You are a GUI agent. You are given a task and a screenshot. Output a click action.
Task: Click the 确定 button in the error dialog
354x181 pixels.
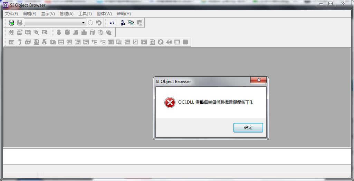pos(248,127)
